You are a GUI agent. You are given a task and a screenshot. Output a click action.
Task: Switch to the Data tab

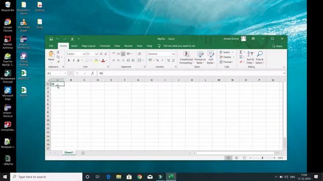click(x=117, y=46)
